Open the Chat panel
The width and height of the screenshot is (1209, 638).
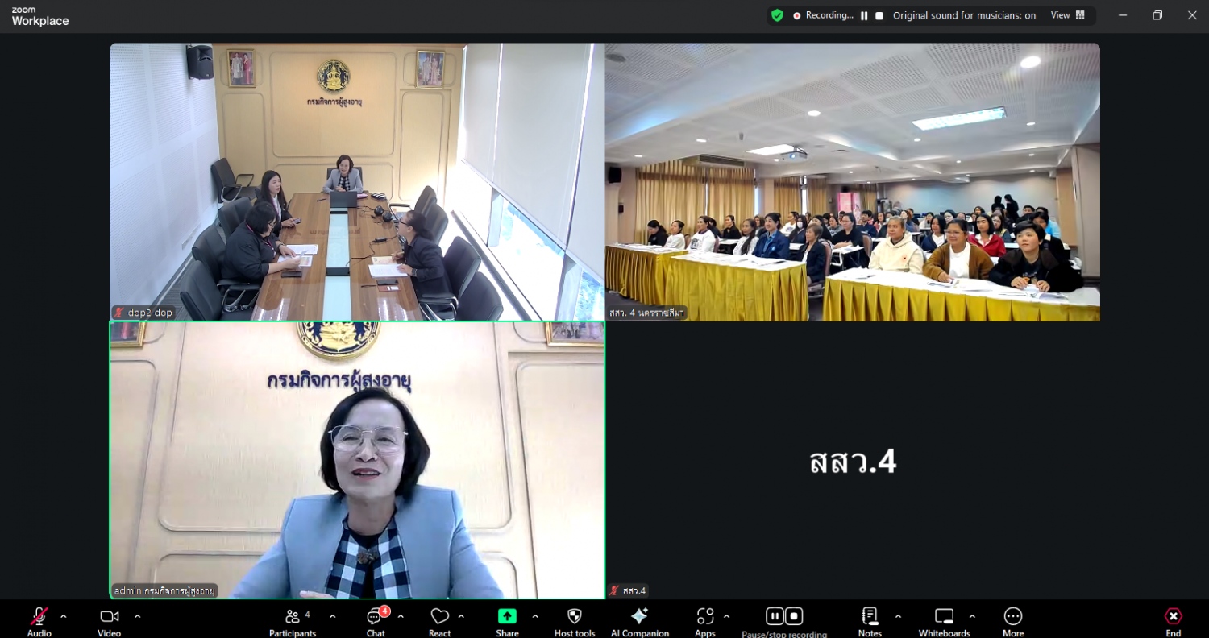[x=376, y=617]
